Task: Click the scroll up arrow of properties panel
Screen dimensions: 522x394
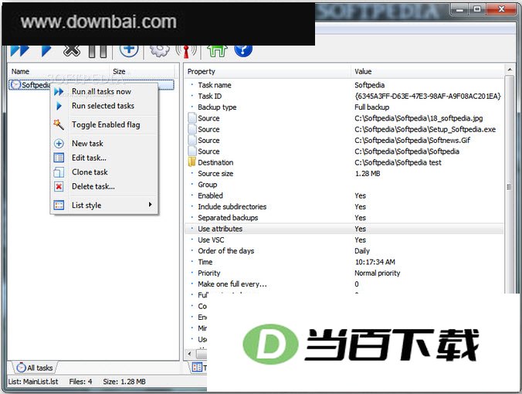Action: coord(510,70)
